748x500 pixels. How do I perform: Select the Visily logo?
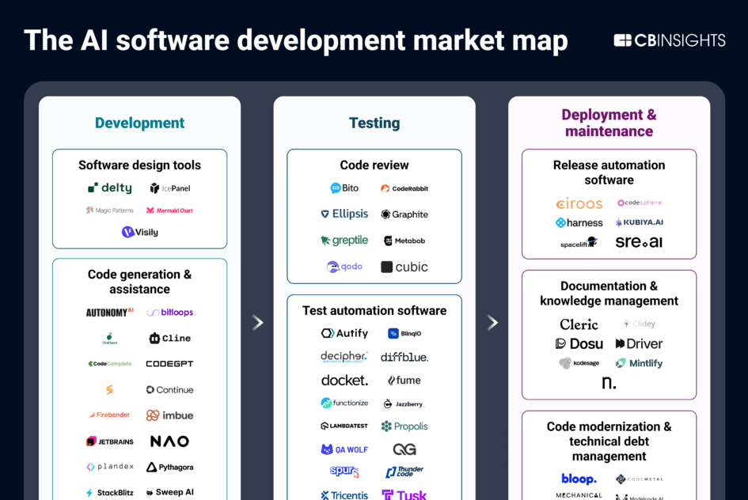click(x=139, y=232)
